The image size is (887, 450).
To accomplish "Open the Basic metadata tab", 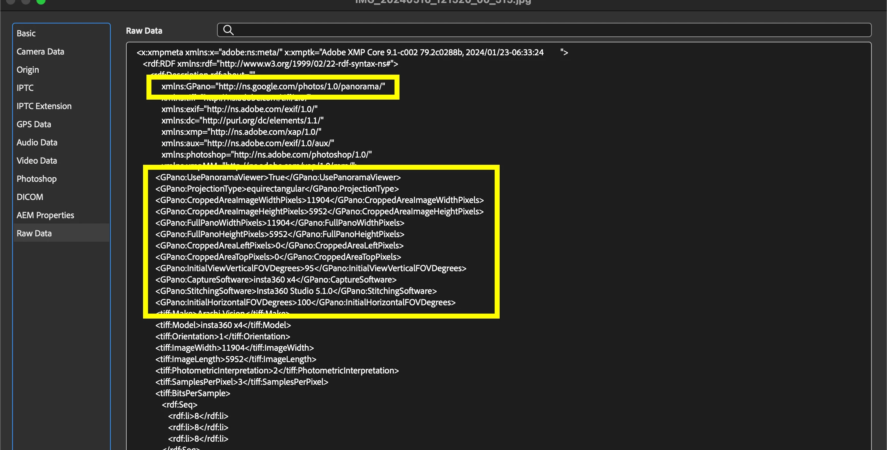I will click(x=26, y=33).
